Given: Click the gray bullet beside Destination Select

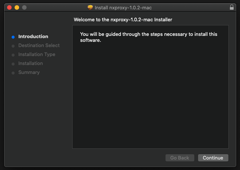Looking at the screenshot, I should [13, 46].
